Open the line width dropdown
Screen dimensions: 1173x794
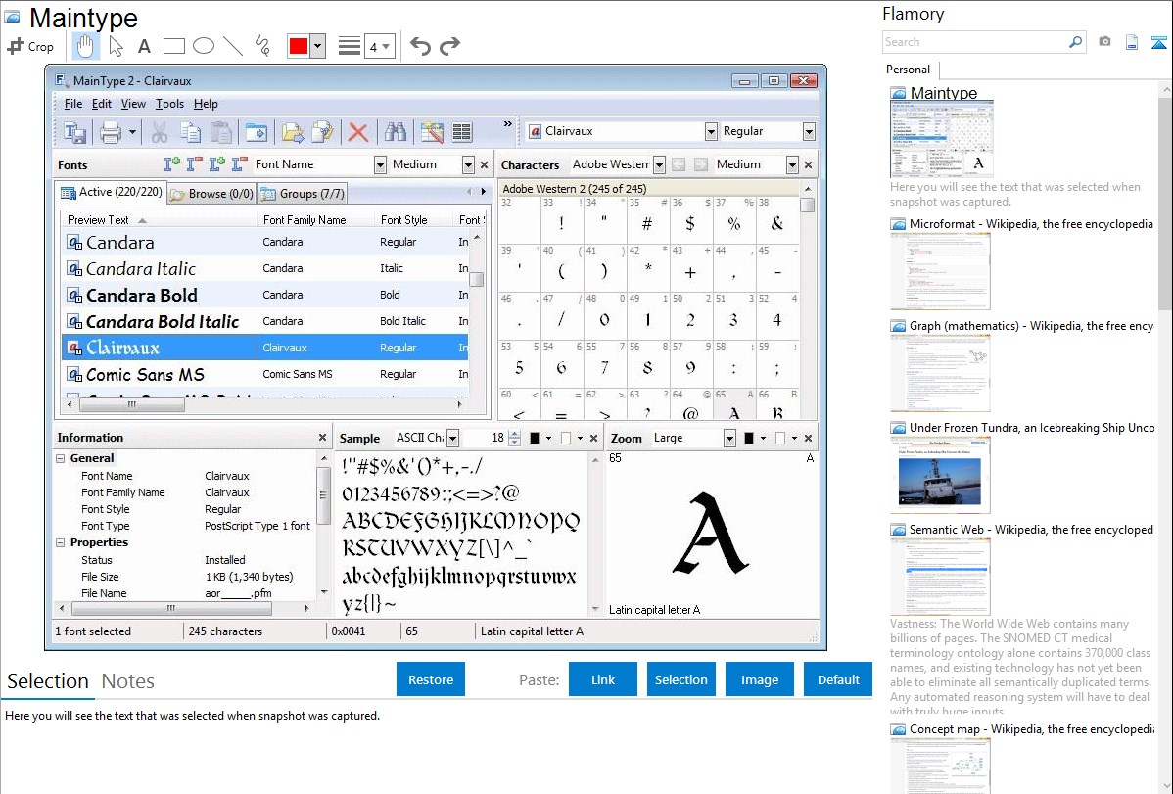click(x=379, y=46)
